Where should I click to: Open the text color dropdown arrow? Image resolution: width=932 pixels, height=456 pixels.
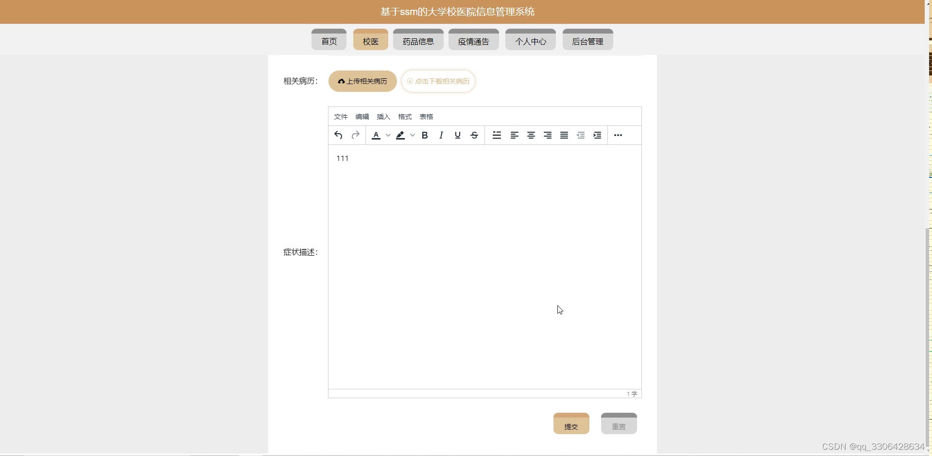tap(388, 135)
